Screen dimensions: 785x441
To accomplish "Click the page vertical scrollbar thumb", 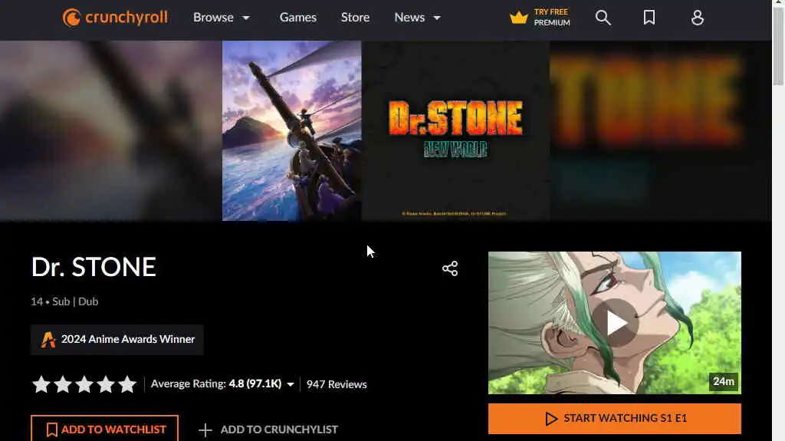I will coord(778,46).
